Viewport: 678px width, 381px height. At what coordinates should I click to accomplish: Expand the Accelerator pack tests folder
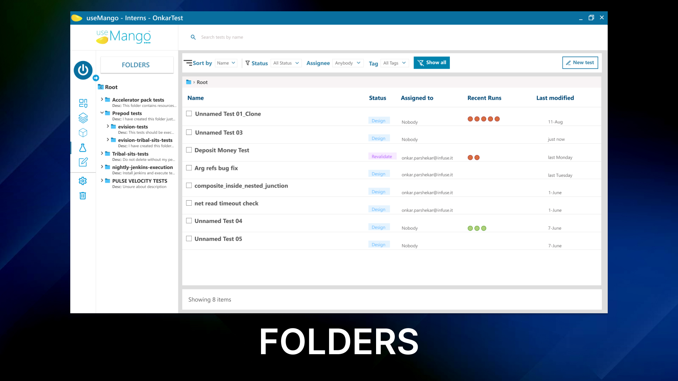[x=102, y=100]
